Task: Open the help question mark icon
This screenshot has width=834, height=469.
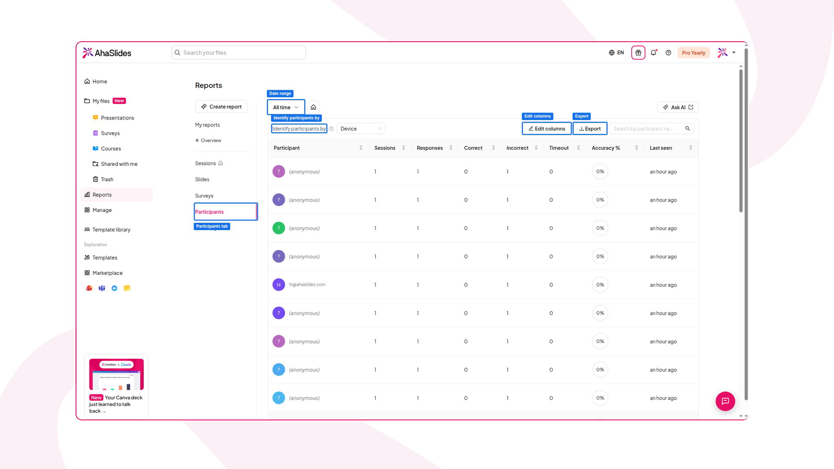Action: 669,53
